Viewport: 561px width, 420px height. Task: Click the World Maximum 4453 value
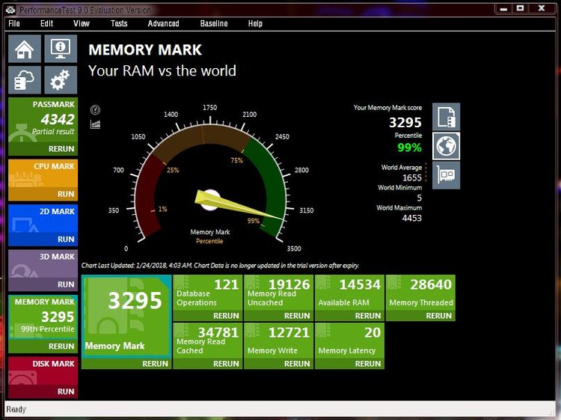412,218
